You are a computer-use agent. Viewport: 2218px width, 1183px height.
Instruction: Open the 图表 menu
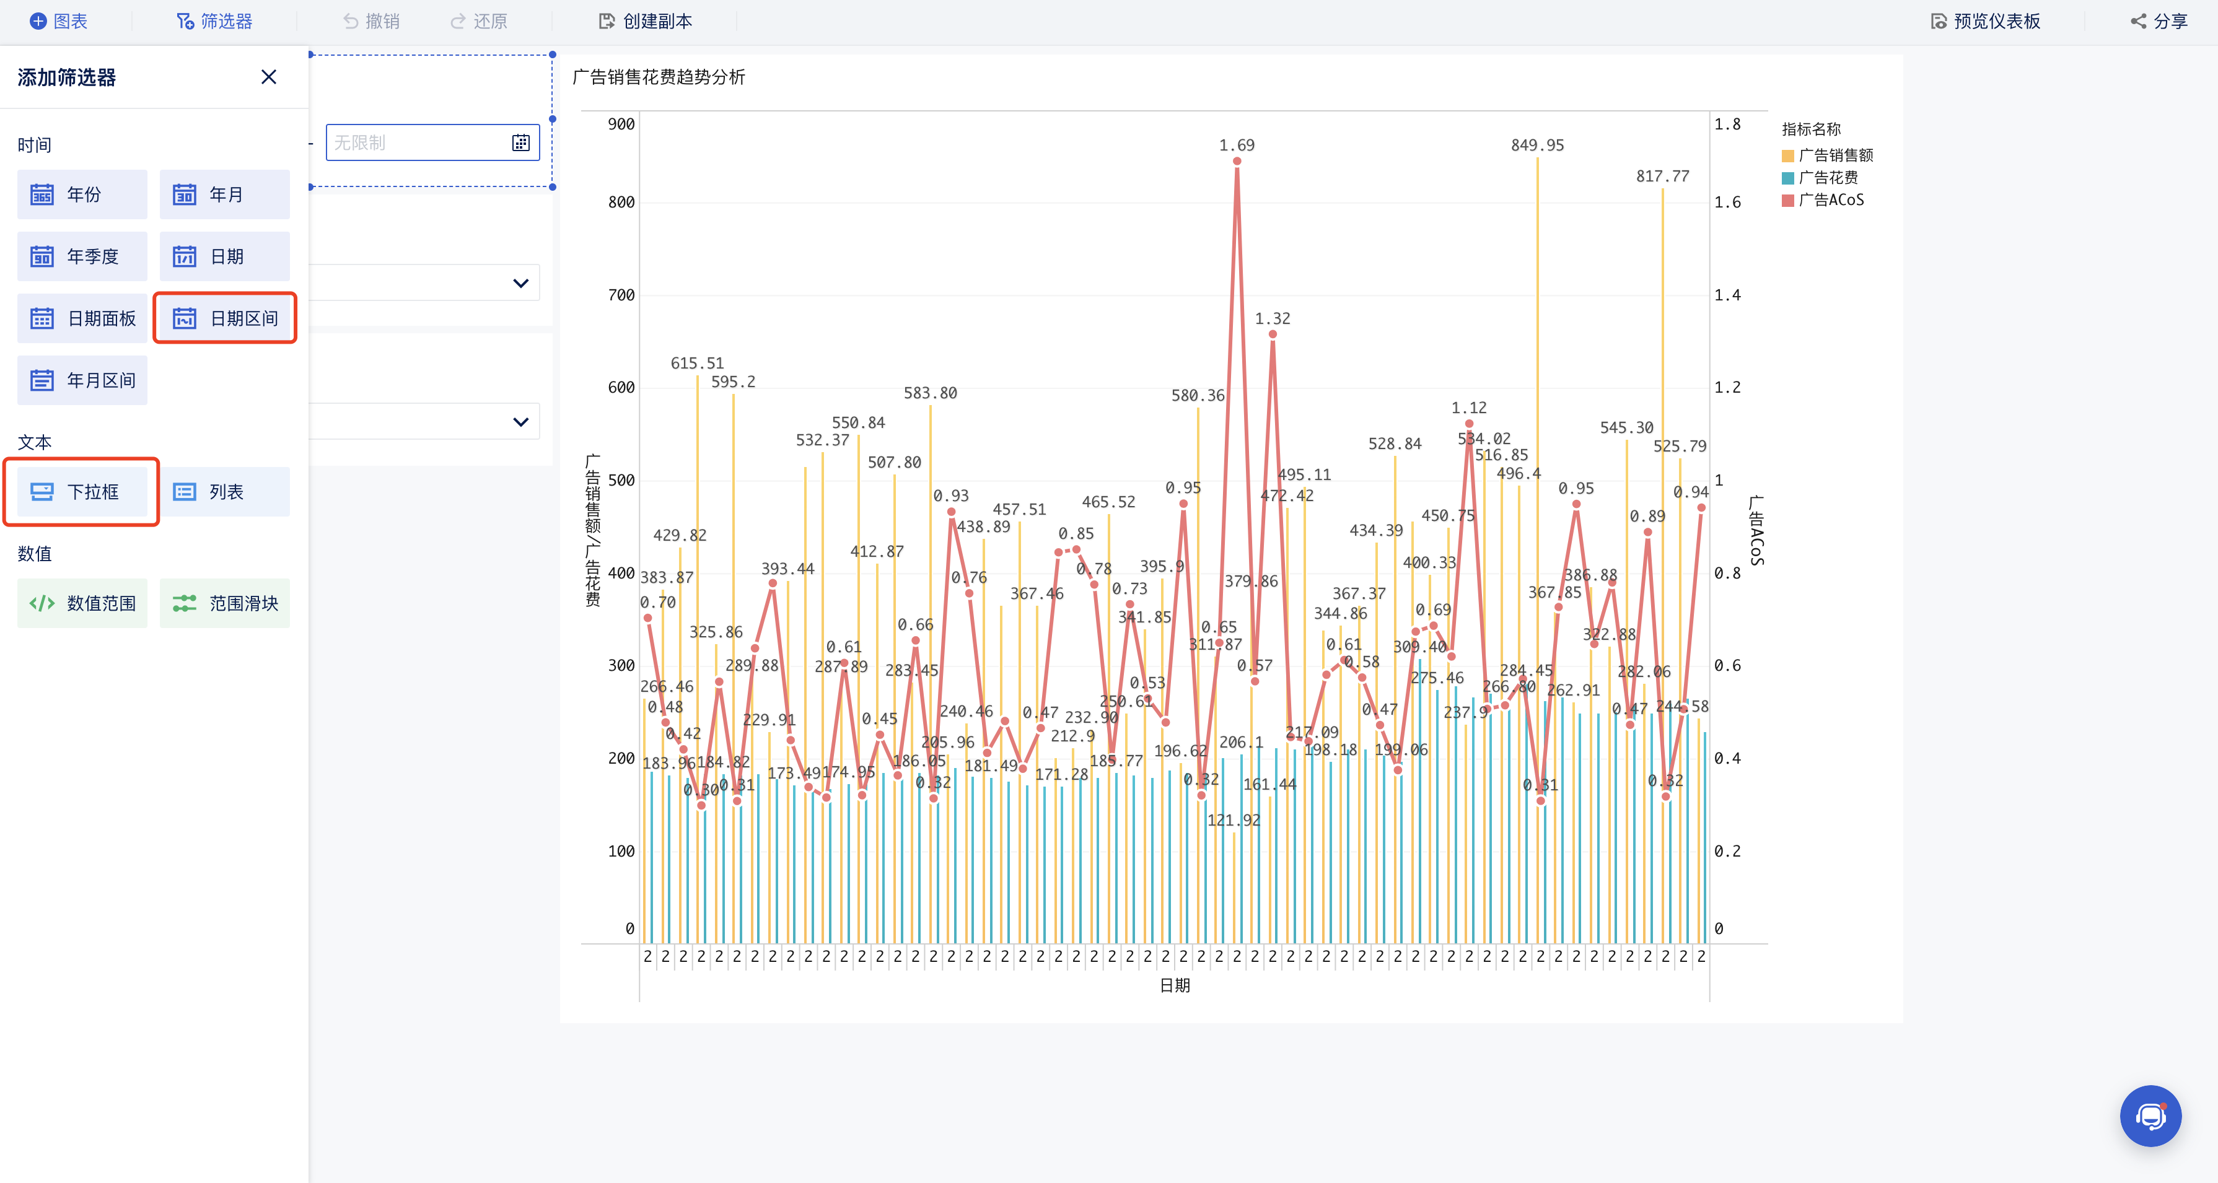pyautogui.click(x=59, y=22)
